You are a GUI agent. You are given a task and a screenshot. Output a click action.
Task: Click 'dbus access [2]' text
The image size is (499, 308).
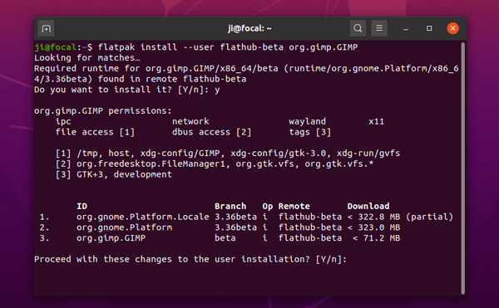click(x=211, y=132)
